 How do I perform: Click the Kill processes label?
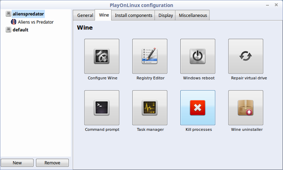[199, 130]
